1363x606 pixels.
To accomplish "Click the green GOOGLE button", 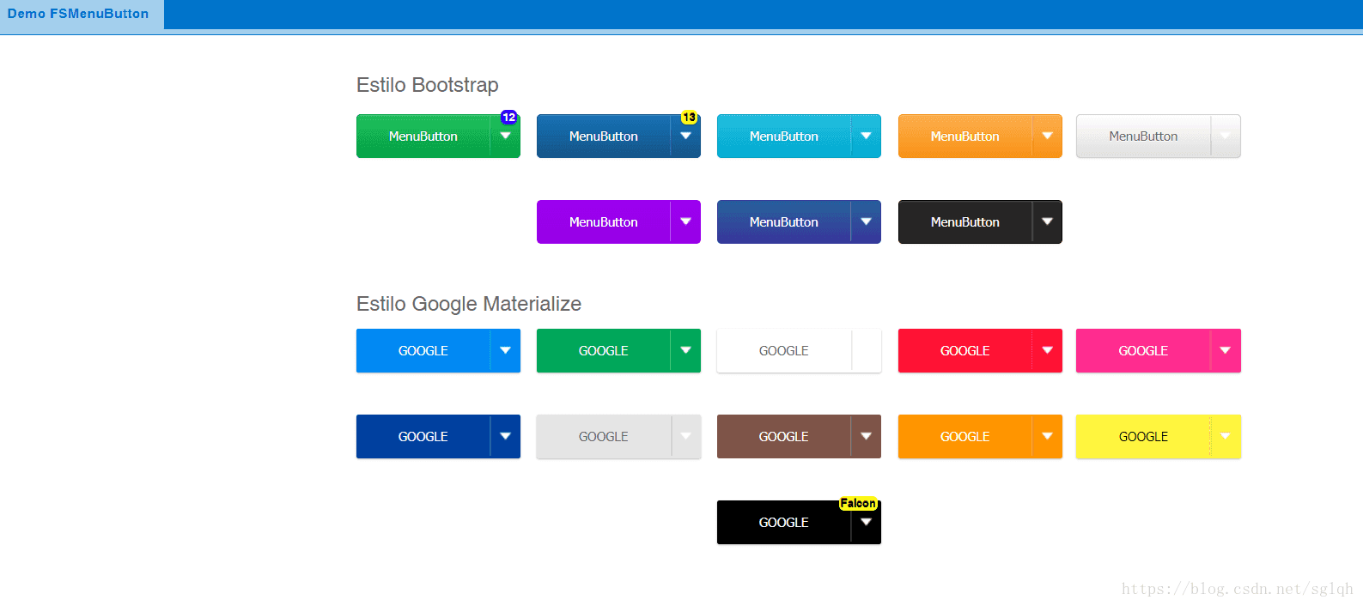I will pos(603,351).
